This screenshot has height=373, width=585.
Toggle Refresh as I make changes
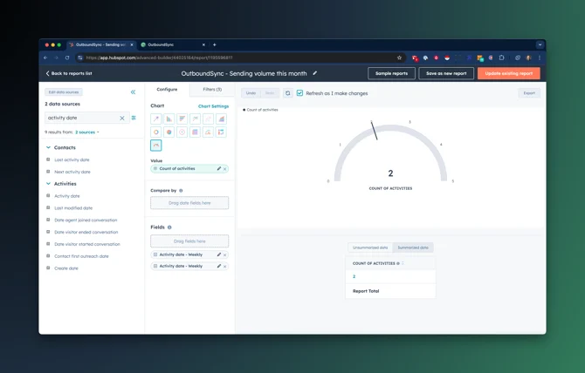[299, 93]
